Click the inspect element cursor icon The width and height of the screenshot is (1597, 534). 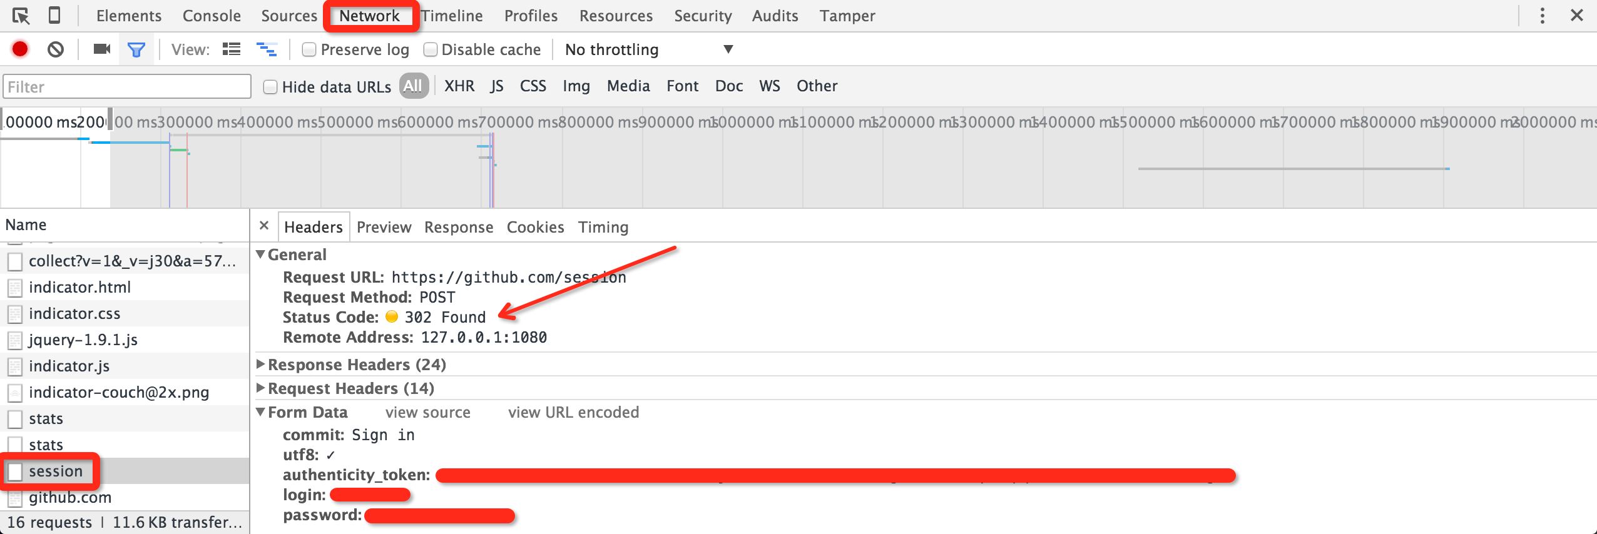[21, 16]
